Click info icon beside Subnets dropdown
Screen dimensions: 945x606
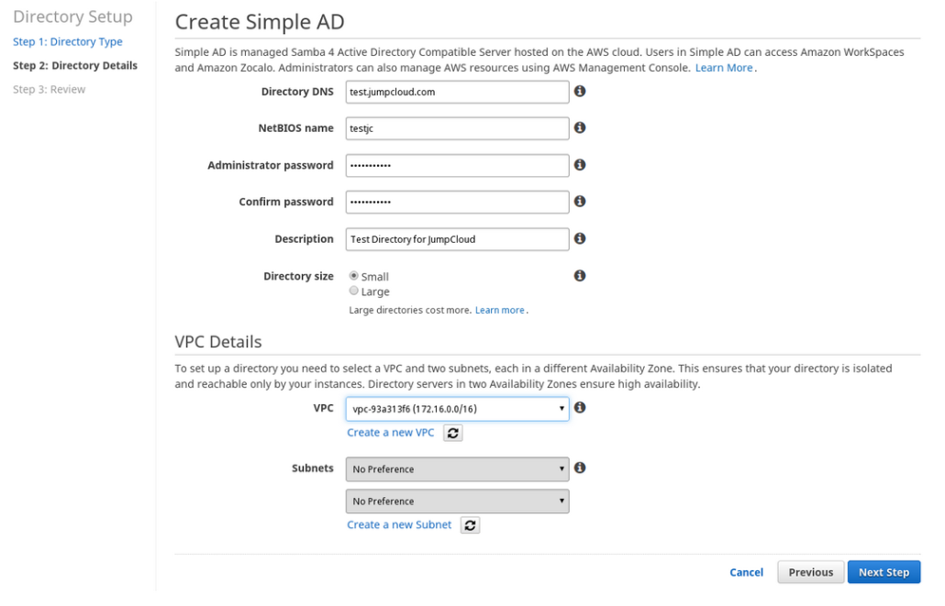pos(580,468)
